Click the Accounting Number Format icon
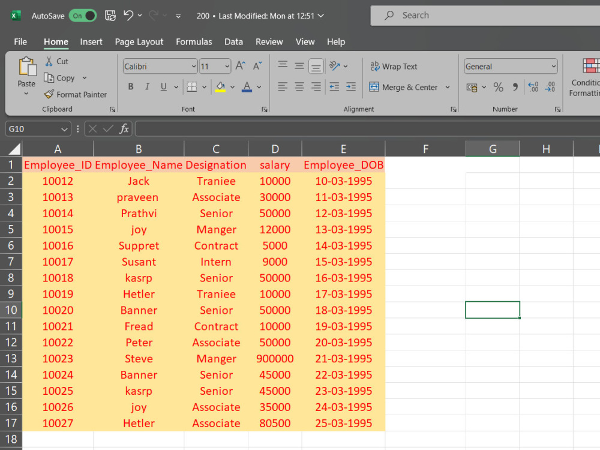This screenshot has height=450, width=600. (x=472, y=87)
